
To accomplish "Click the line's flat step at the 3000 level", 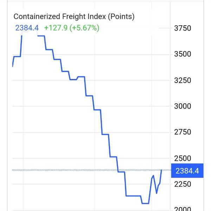I will click(x=97, y=110).
